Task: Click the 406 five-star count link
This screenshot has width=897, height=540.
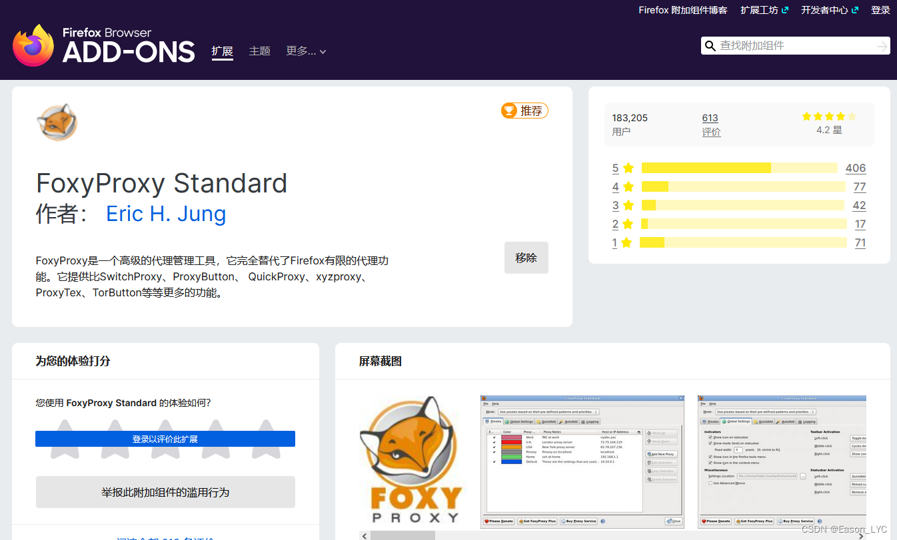Action: [x=856, y=168]
